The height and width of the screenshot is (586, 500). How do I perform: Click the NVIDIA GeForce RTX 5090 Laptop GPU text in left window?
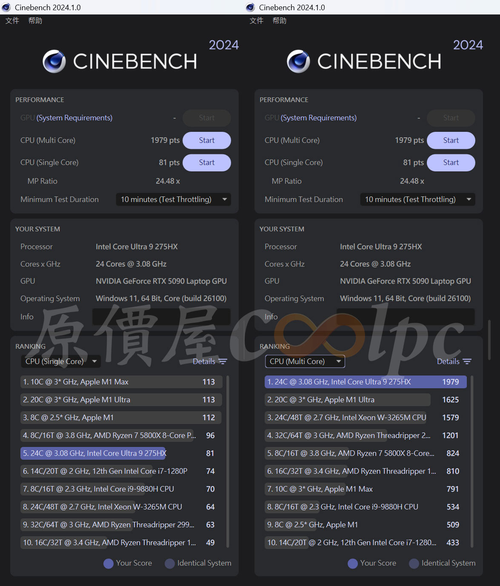[161, 281]
